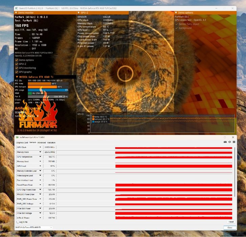Click the Close button in GPU-Z
This screenshot has height=237, width=246.
click(230, 228)
